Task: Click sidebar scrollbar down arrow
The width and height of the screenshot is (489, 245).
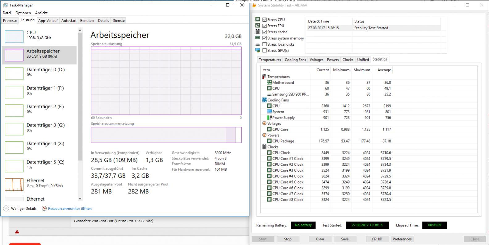Action: 80,199
